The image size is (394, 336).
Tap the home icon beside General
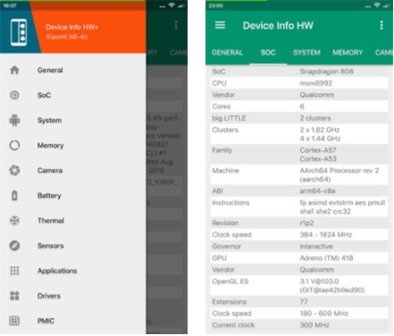[x=14, y=70]
